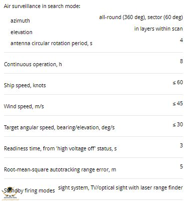Click the winged watermark logo icon
The width and height of the screenshot is (188, 201).
(x=9, y=193)
